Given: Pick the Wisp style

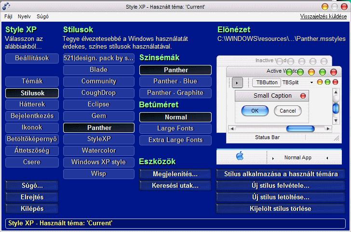Looking at the screenshot, I should point(99,174).
